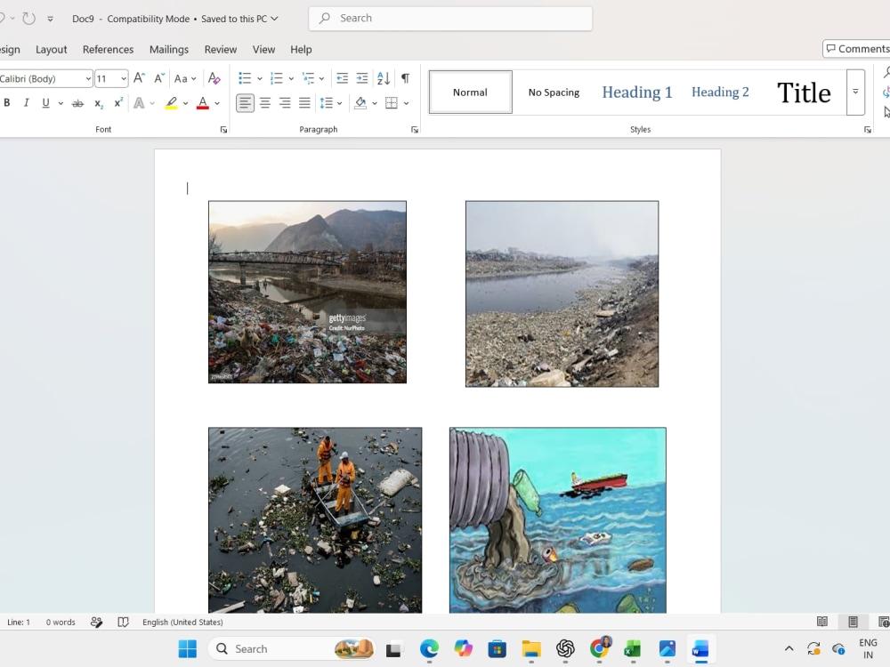Toggle Align Left paragraph alignment
The width and height of the screenshot is (890, 667).
(x=245, y=103)
